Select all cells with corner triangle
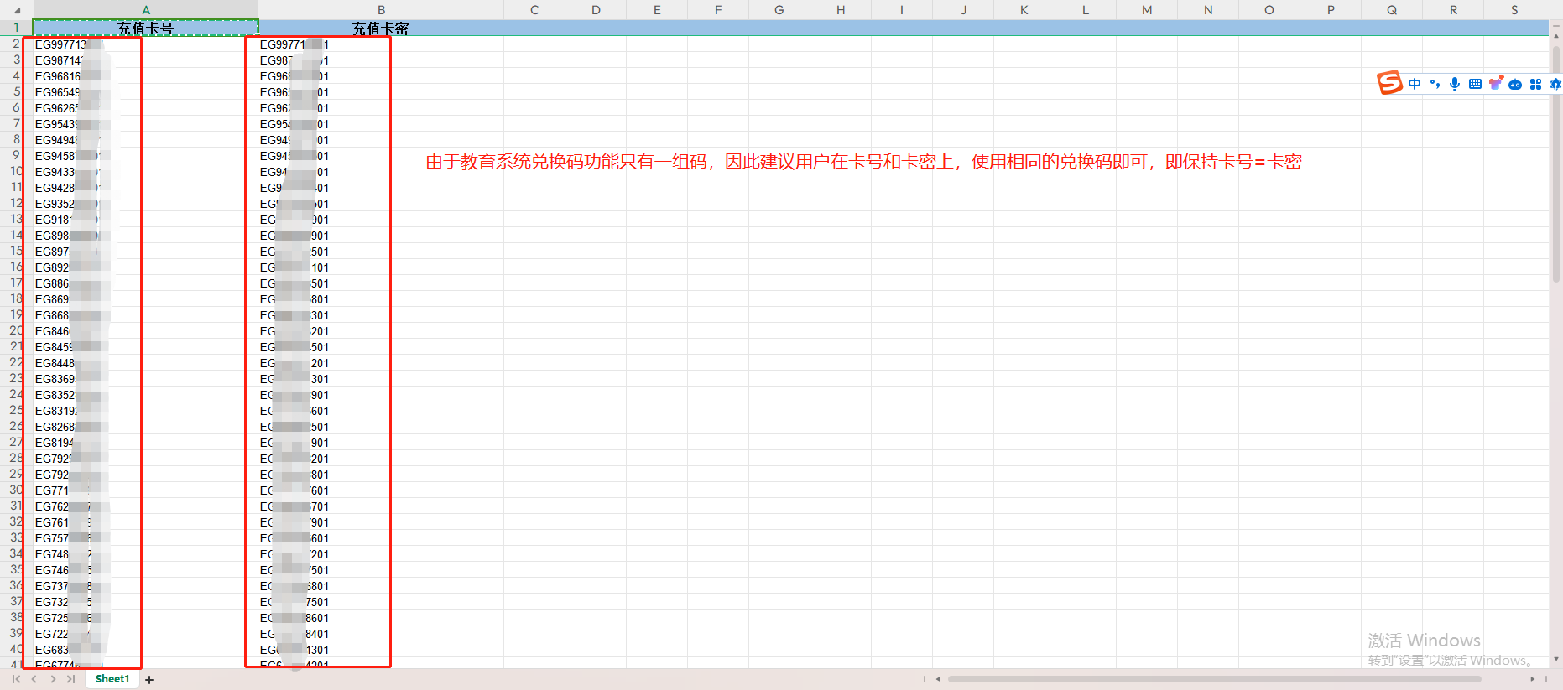The width and height of the screenshot is (1563, 690). pos(16,10)
